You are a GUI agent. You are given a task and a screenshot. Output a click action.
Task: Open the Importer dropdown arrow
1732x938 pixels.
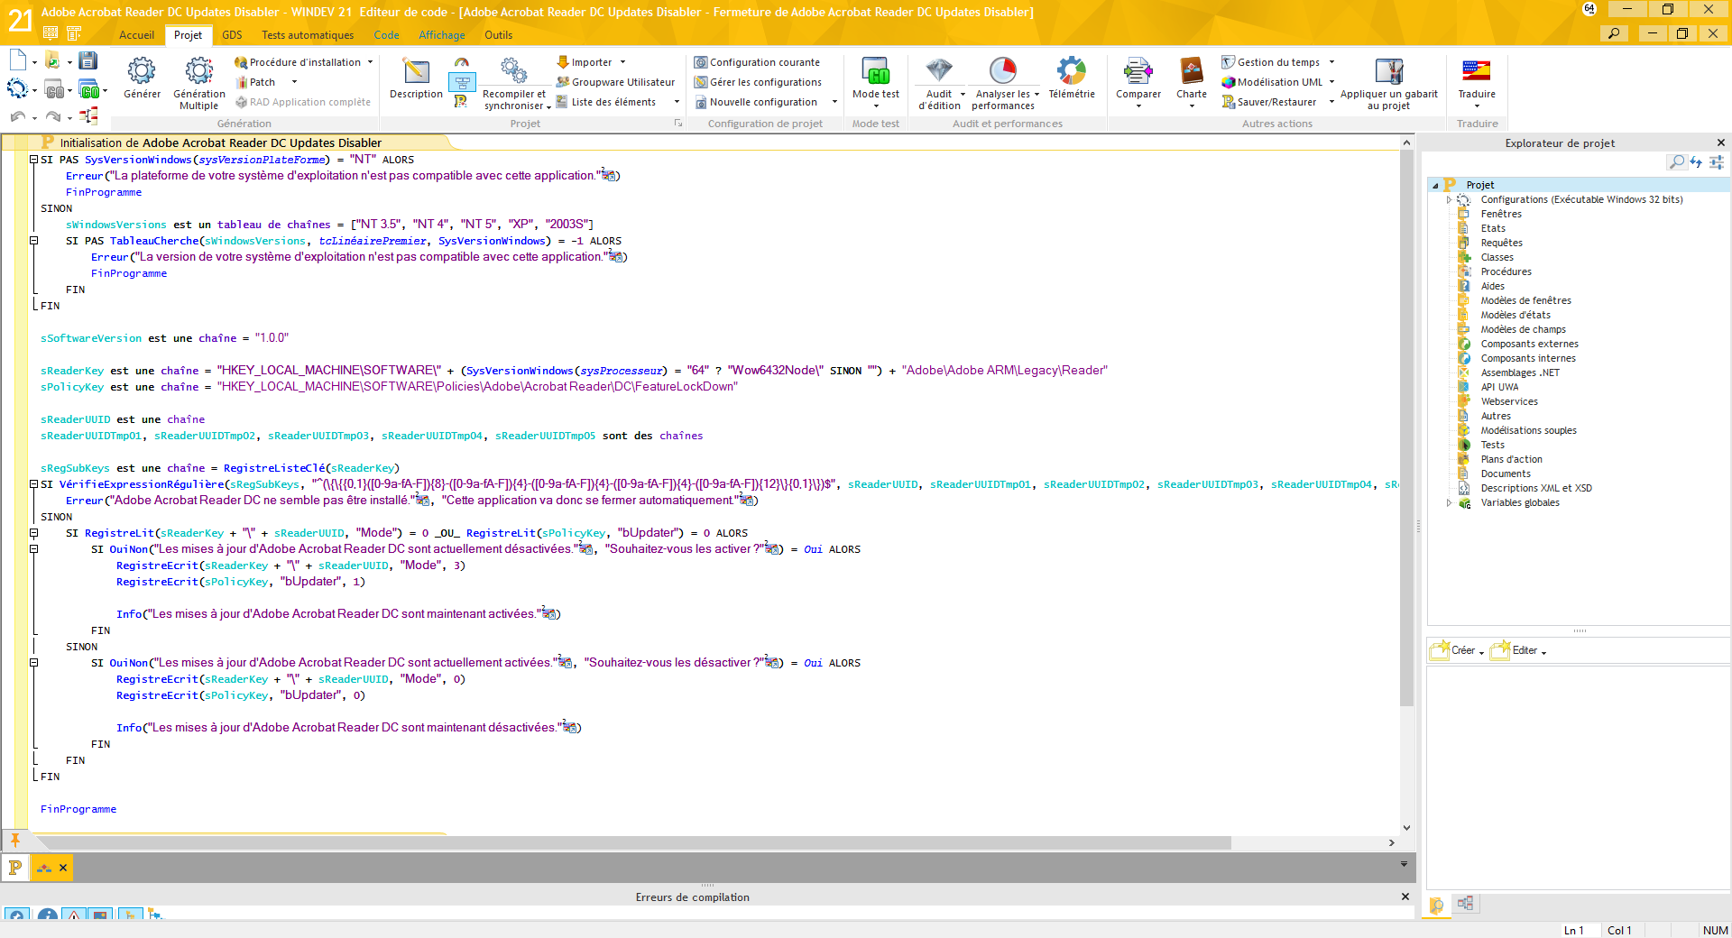pyautogui.click(x=622, y=62)
